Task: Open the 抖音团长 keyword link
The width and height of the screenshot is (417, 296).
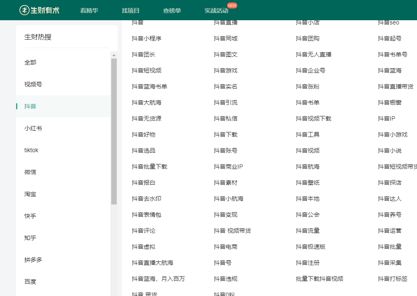Action: coord(144,55)
